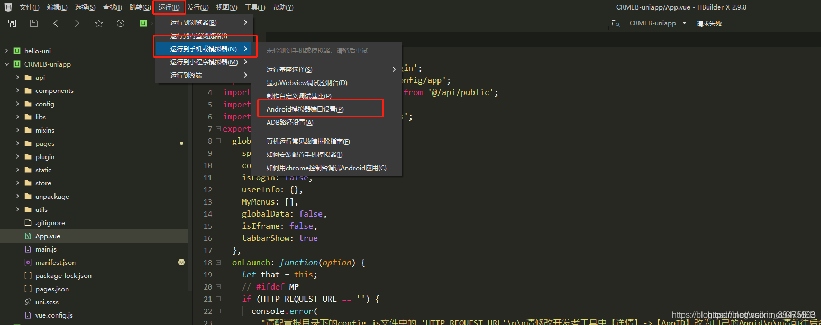Image resolution: width=821 pixels, height=325 pixels.
Task: Open the CRMEB-uniapp project dropdown
Action: 685,23
